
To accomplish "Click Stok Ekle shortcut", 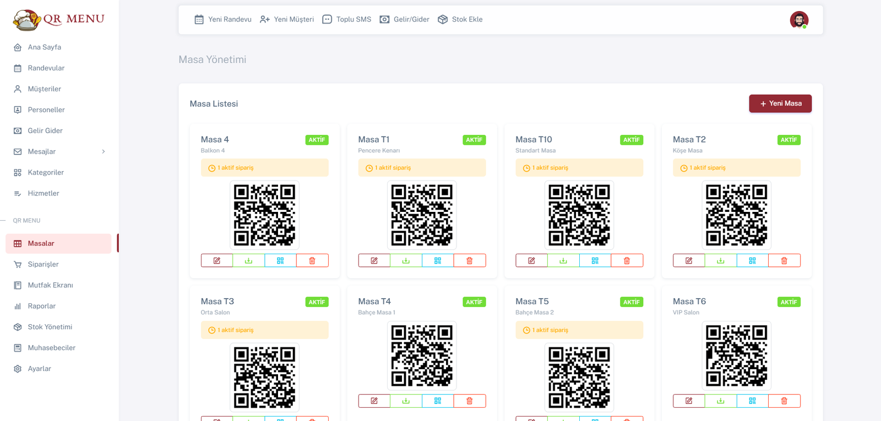I will pyautogui.click(x=460, y=19).
